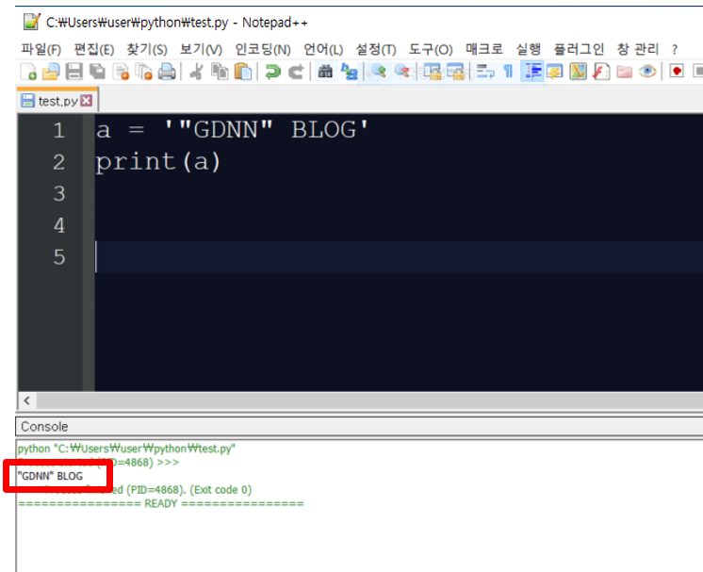Screen dimensions: 703x572
Task: Open the 인코딩(N) menu
Action: pyautogui.click(x=263, y=49)
